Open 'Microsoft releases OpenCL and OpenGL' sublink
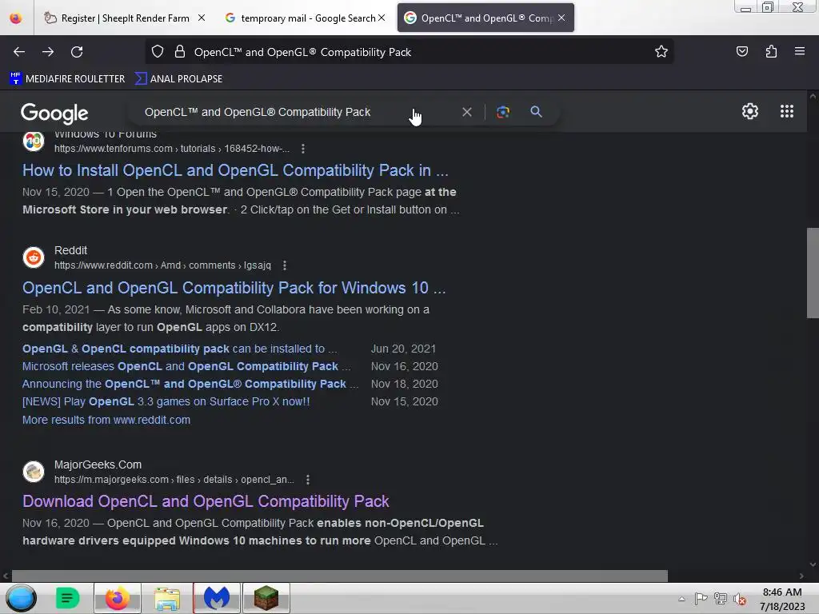The image size is (819, 614). [x=186, y=366]
